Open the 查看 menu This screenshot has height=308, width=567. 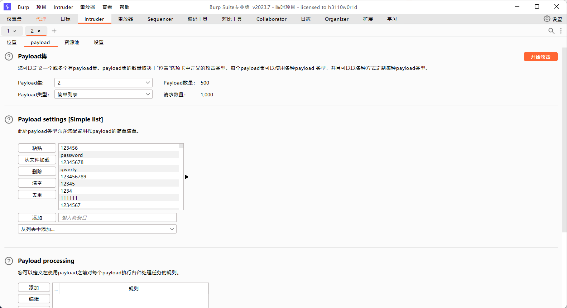coord(107,7)
